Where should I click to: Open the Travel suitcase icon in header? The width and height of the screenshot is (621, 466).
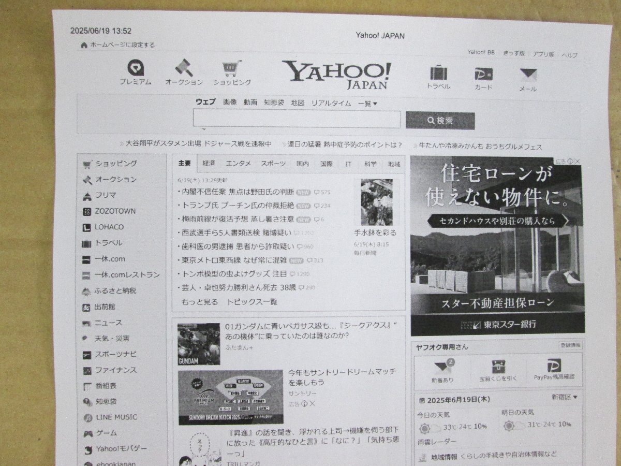coord(438,72)
